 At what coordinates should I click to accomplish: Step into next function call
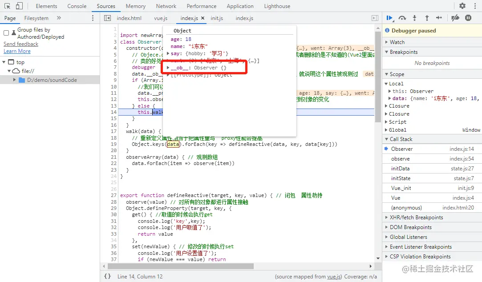(414, 18)
